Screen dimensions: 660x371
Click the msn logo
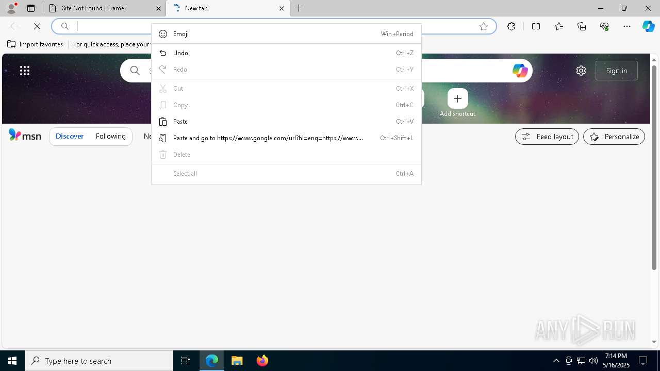tap(25, 136)
